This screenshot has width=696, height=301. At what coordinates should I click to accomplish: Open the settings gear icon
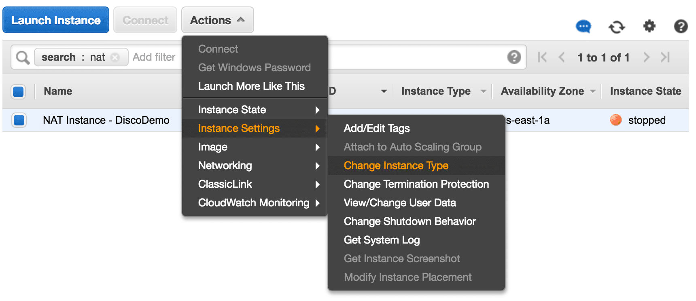(x=649, y=26)
